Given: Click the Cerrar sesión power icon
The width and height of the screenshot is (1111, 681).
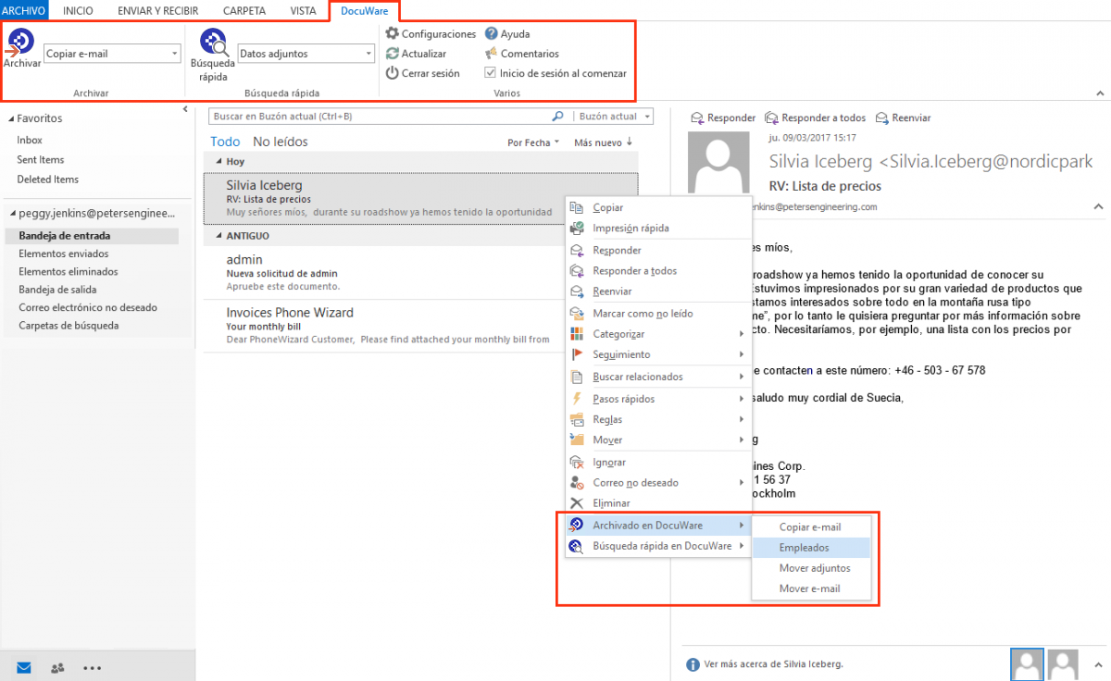Looking at the screenshot, I should tap(393, 73).
